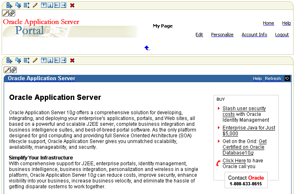Click up-arrow add region icon in the banner toolbar
Viewport: 294px width, 194px height.
(x=44, y=5)
